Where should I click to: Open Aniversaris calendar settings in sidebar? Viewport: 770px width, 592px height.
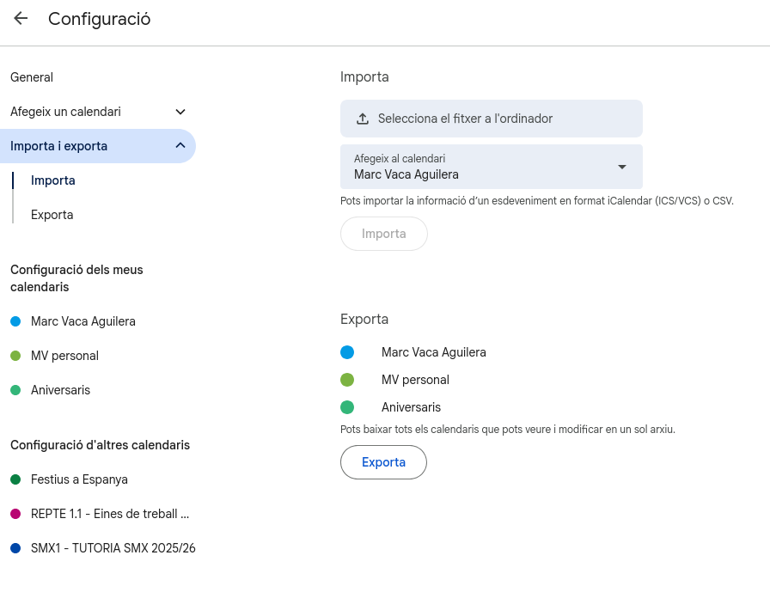[60, 390]
